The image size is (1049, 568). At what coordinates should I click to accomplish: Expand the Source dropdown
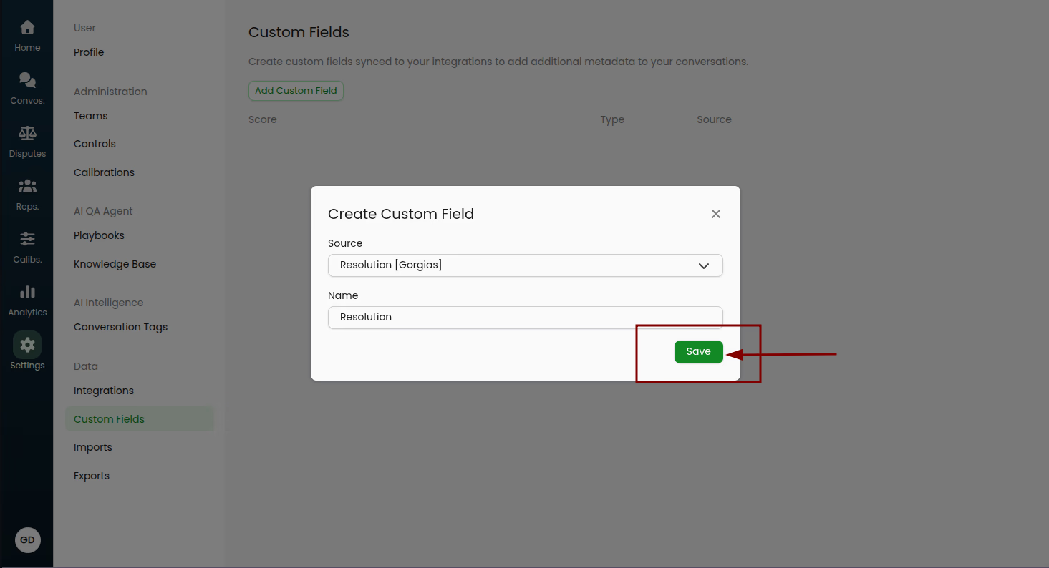tap(516, 265)
